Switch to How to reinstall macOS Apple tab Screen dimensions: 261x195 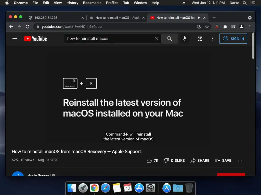(x=117, y=18)
